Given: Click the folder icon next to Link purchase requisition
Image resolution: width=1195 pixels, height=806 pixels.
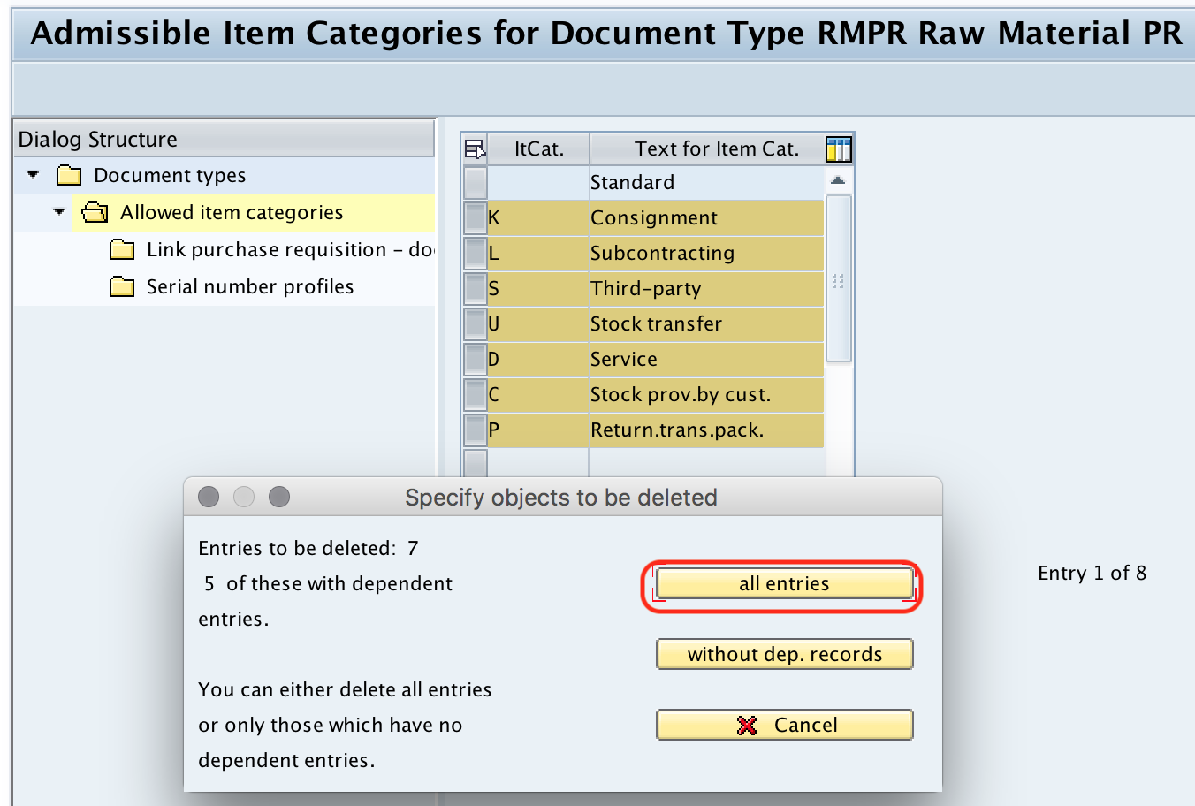Looking at the screenshot, I should tap(122, 249).
